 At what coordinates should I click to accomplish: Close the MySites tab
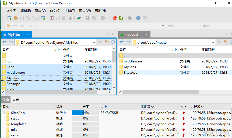click(x=28, y=35)
